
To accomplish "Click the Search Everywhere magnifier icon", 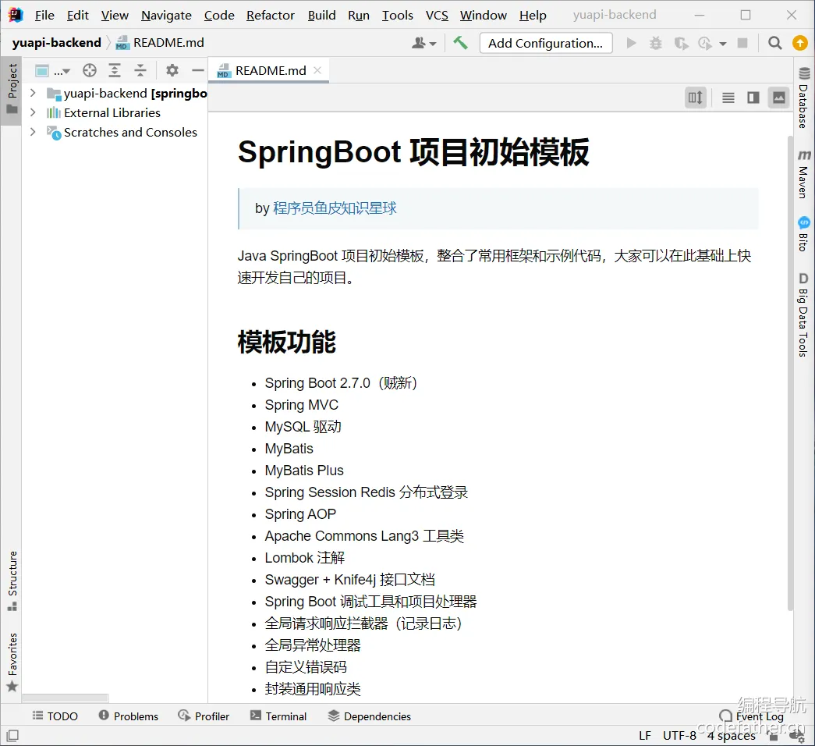I will point(775,43).
